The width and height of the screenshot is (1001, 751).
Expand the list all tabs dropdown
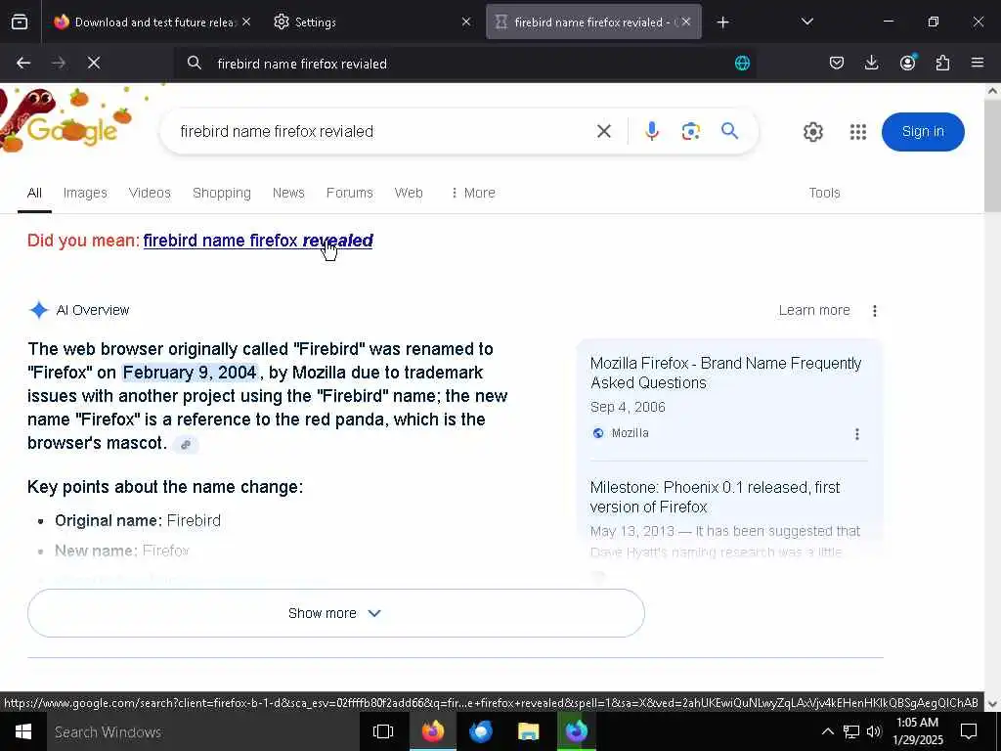(x=807, y=22)
